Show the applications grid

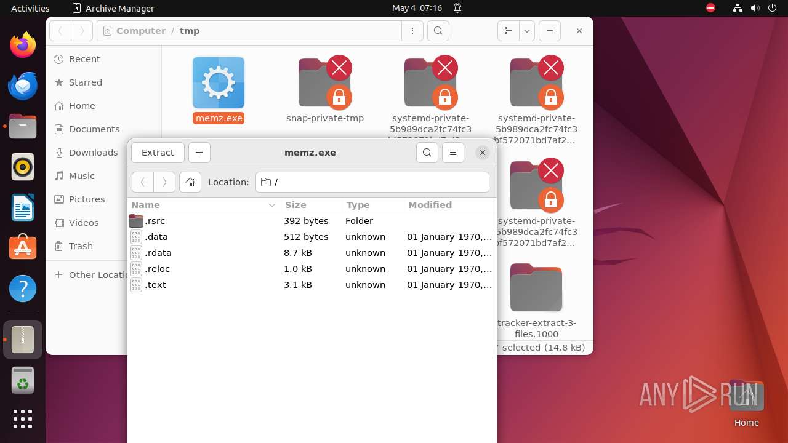click(x=23, y=419)
